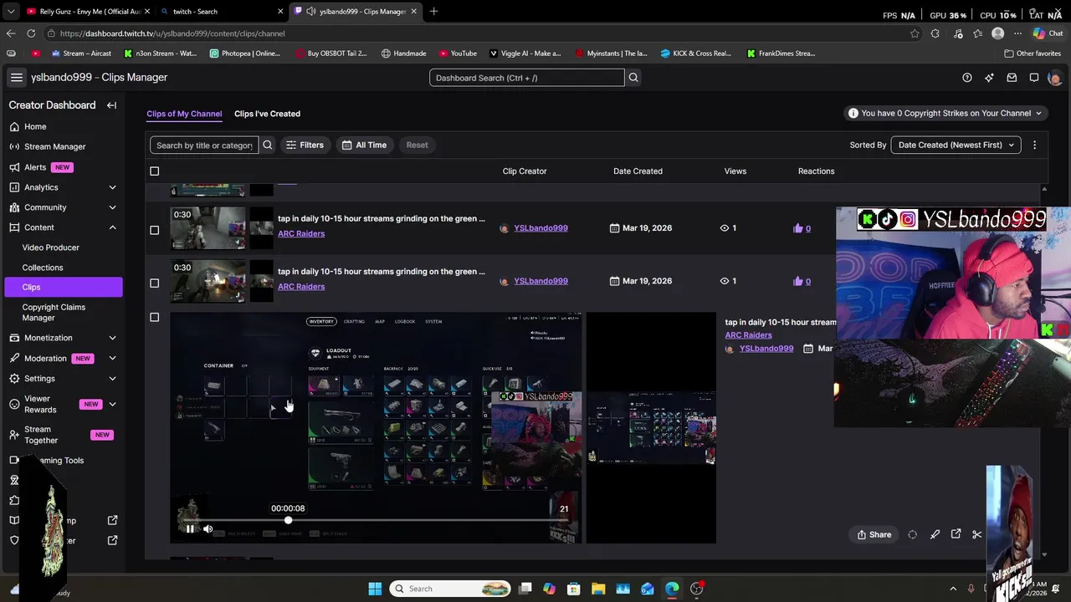Expand the Community sidebar section
This screenshot has width=1071, height=602.
click(112, 207)
